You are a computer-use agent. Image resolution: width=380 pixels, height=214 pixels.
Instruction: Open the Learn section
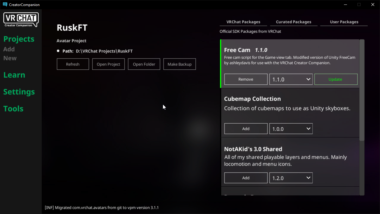[14, 75]
